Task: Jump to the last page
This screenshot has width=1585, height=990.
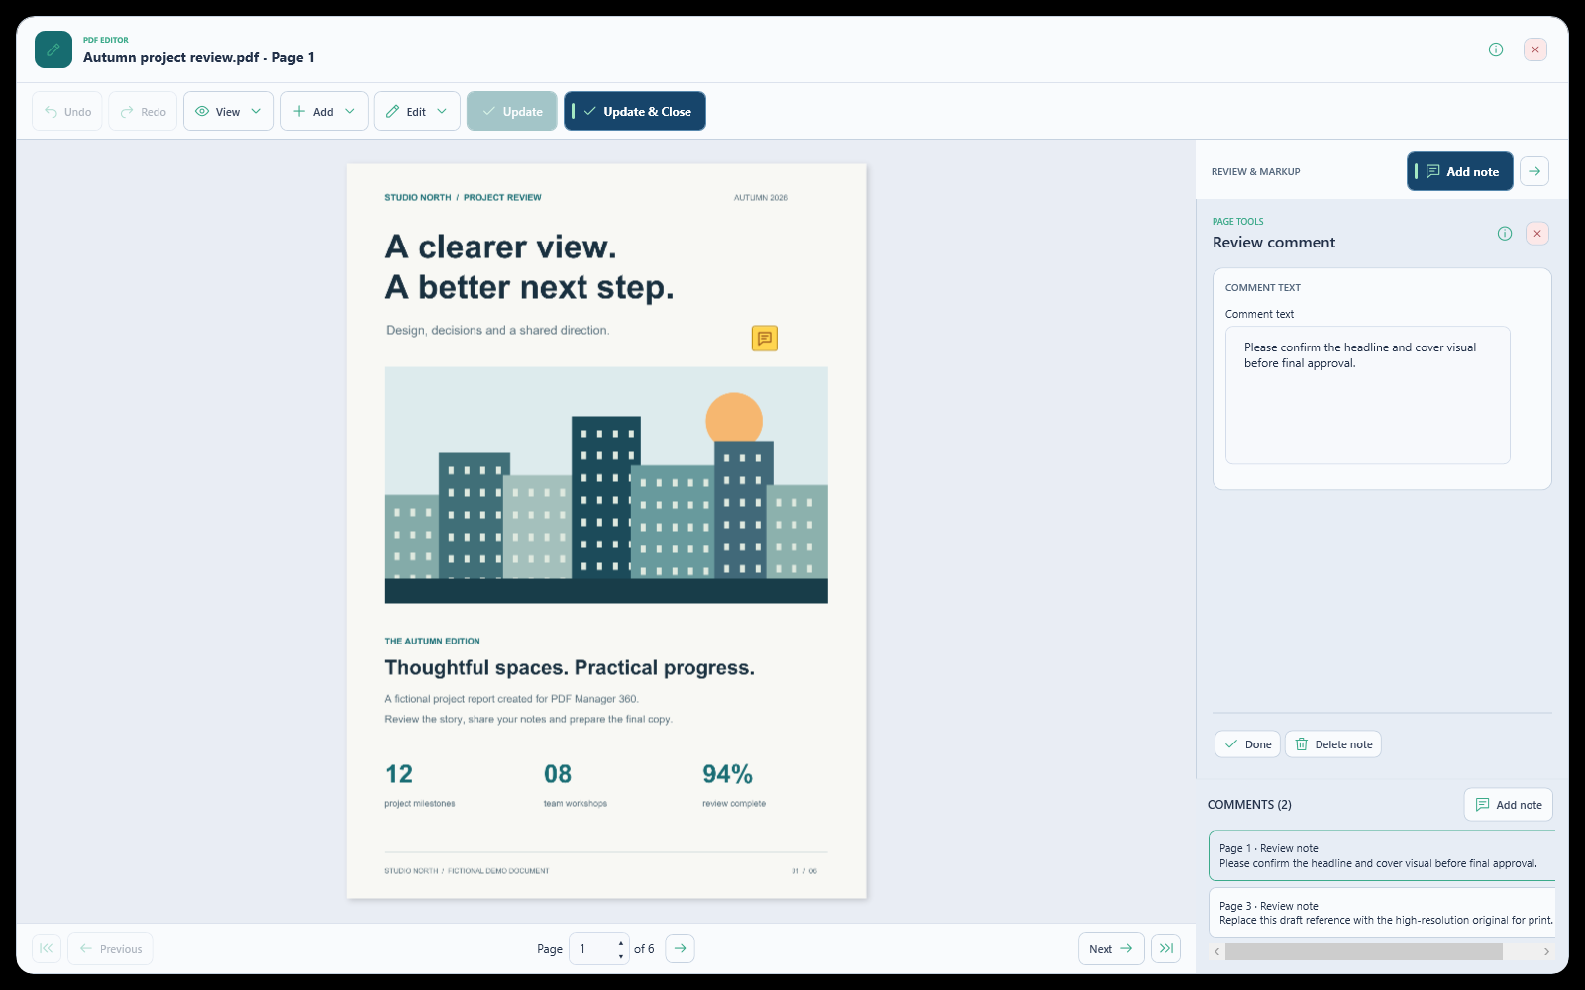Action: [1166, 948]
